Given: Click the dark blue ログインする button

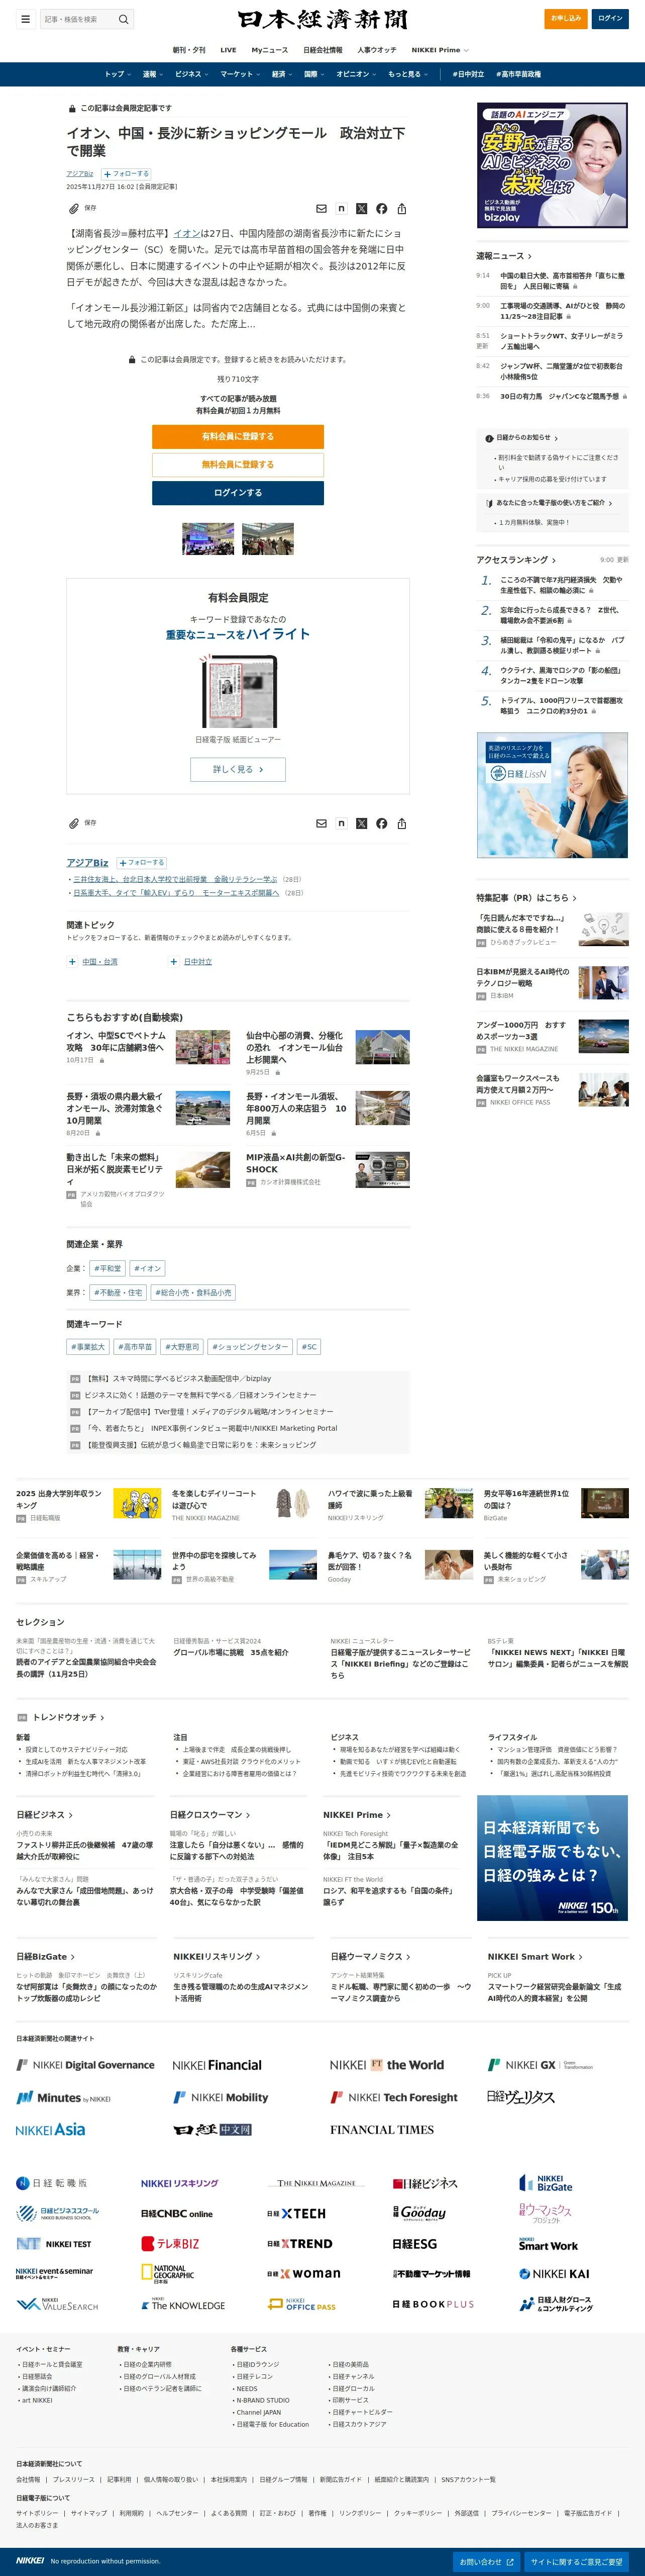Looking at the screenshot, I should click(x=238, y=493).
